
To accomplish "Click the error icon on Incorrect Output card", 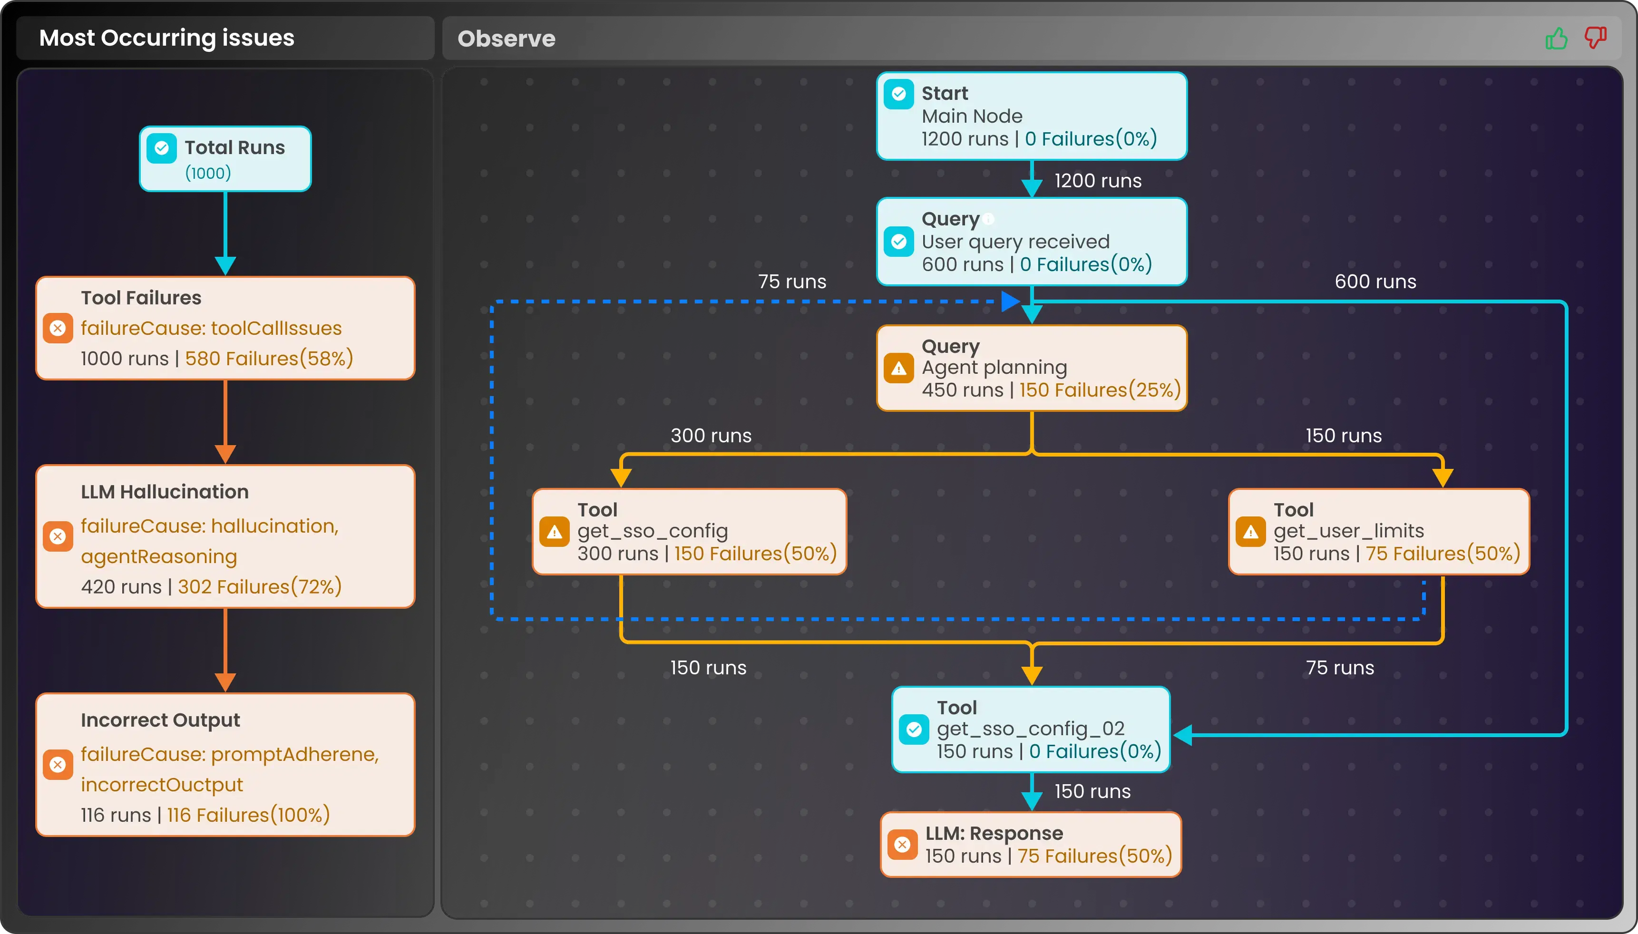I will pos(58,765).
